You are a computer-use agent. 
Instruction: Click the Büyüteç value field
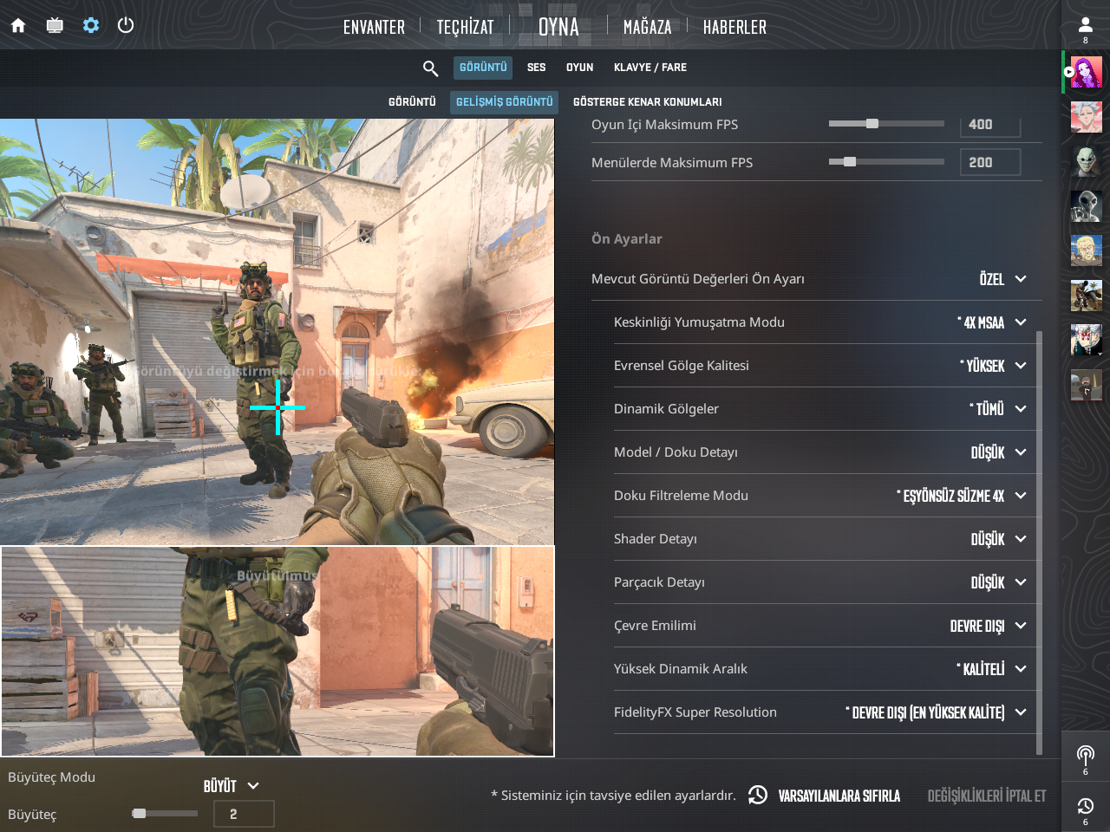(244, 814)
